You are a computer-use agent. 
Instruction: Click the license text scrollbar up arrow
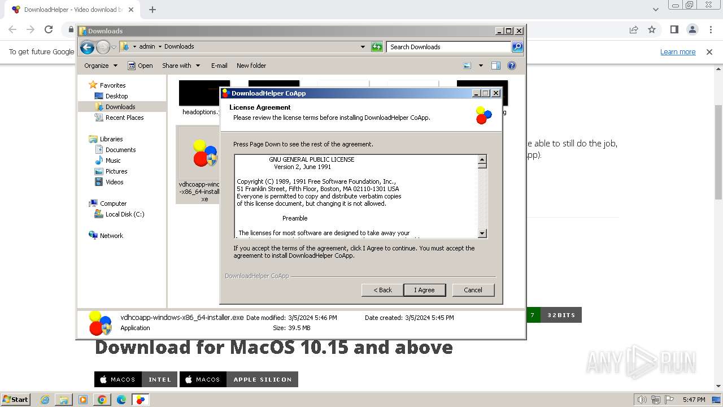tap(482, 160)
